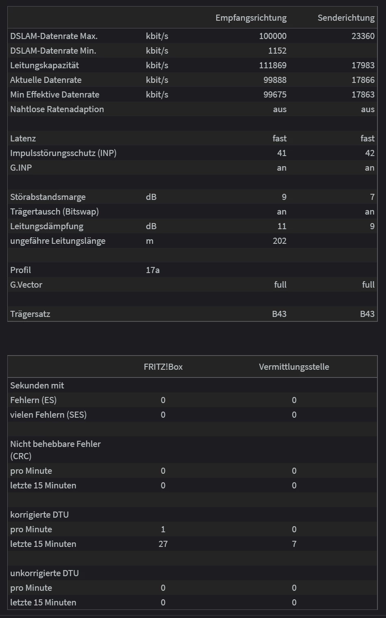Click the G.Vector row label
Image resolution: width=386 pixels, height=618 pixels.
pos(26,285)
